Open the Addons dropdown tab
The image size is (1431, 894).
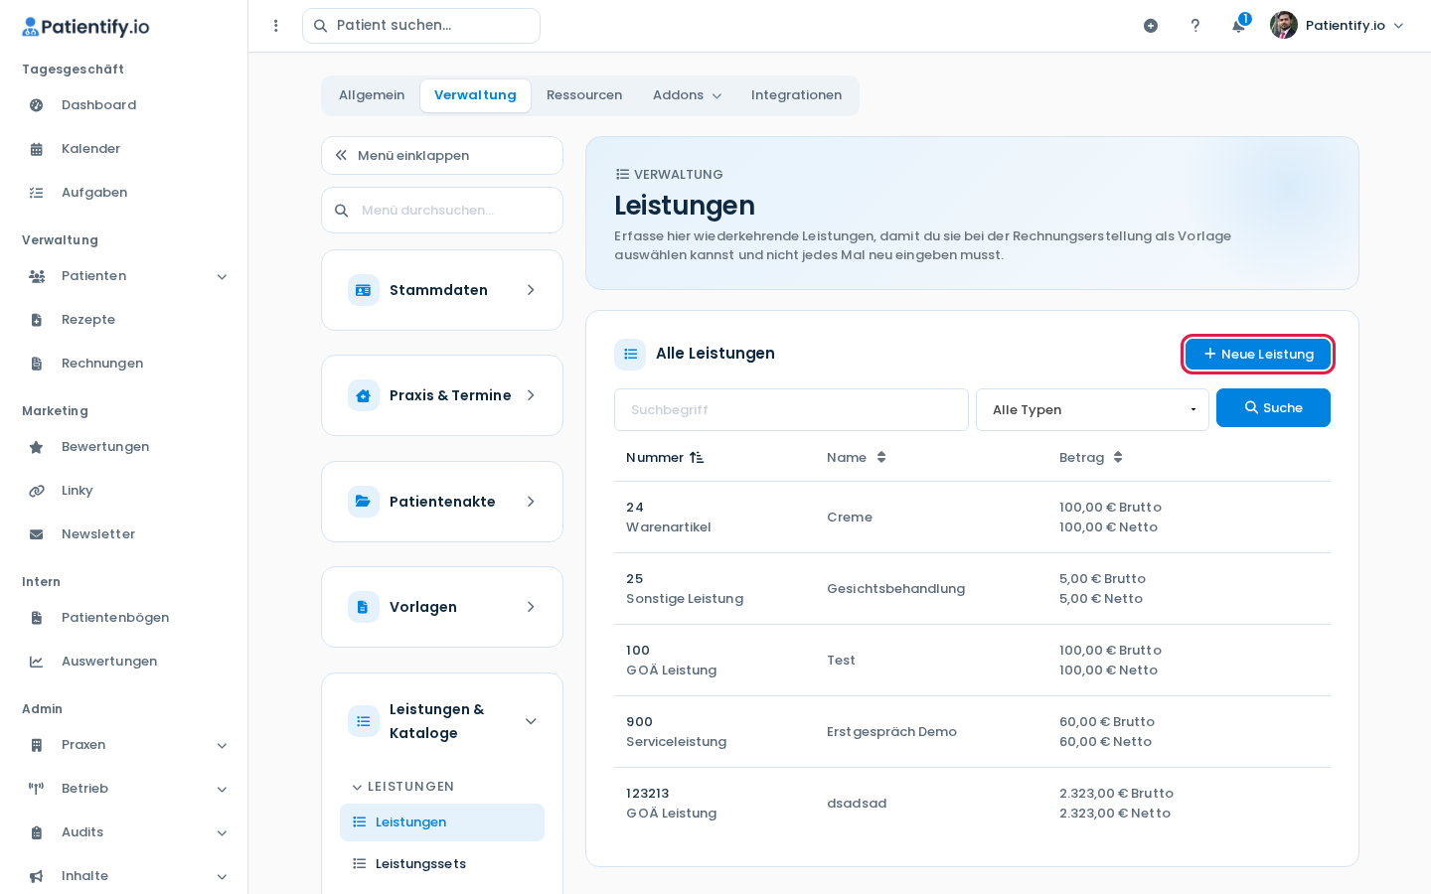(x=687, y=95)
